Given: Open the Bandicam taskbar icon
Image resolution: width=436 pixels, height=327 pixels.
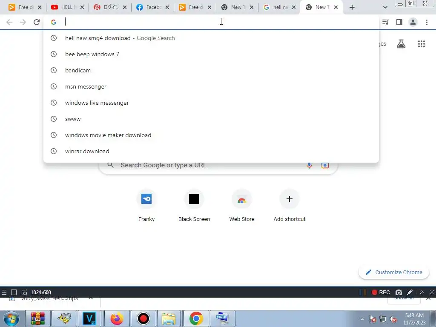Looking at the screenshot, I should 143,318.
